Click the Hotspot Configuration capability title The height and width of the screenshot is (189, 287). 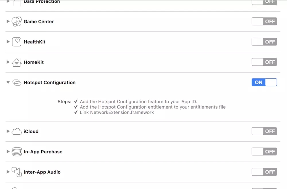(x=50, y=82)
